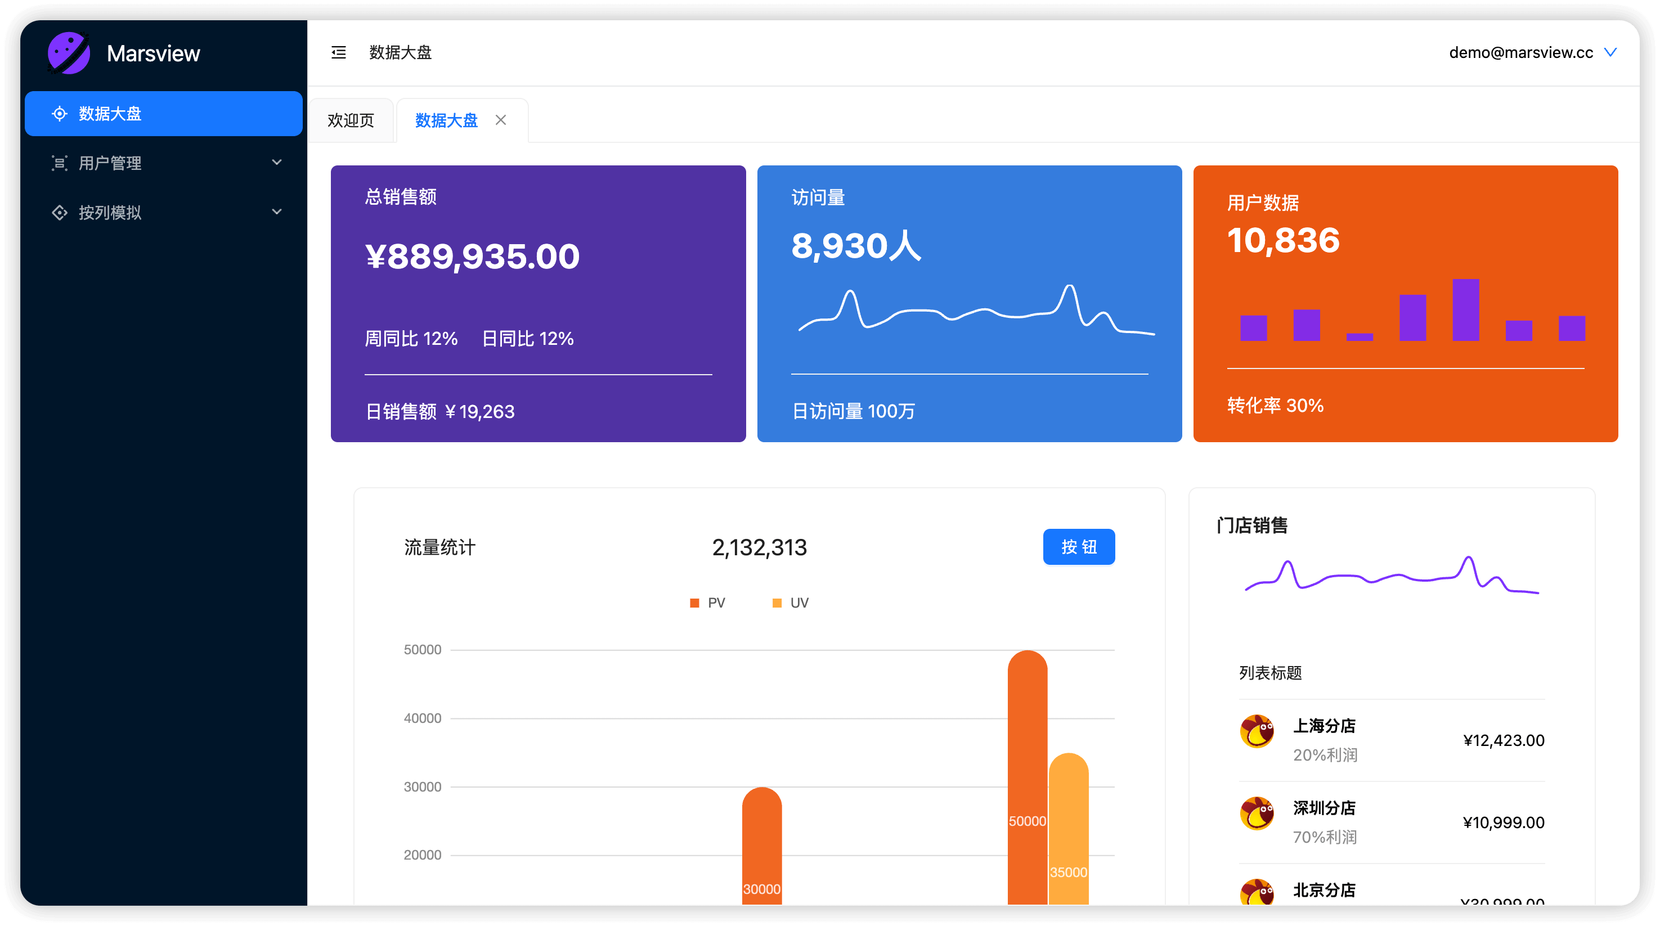
Task: Click 转化率 30% text
Action: [x=1275, y=405]
